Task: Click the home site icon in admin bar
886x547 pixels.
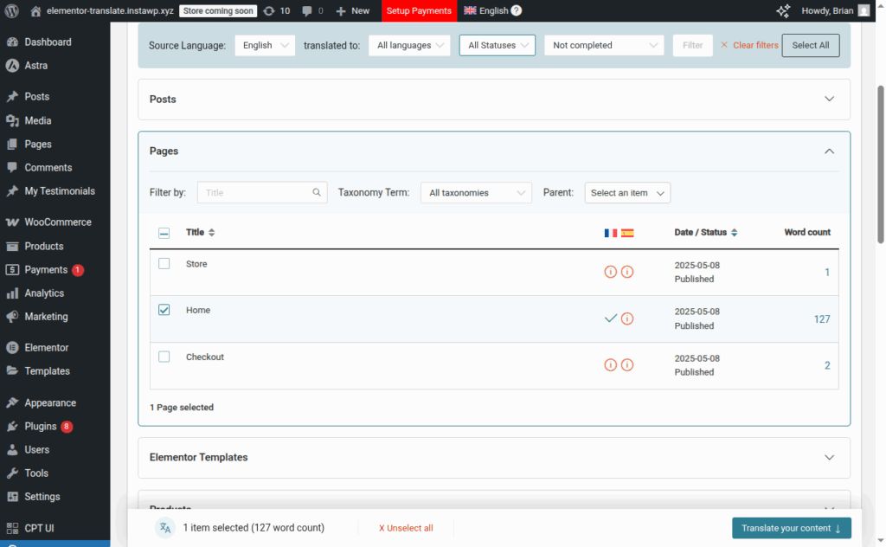Action: click(x=35, y=10)
